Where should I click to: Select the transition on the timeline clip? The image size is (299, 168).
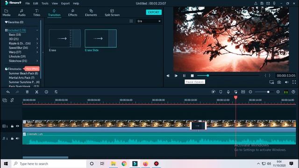(x=198, y=126)
